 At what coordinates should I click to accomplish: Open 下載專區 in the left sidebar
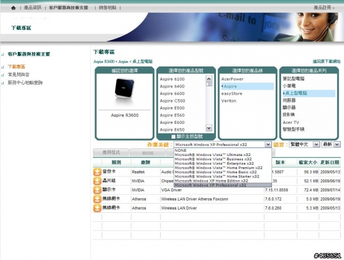(17, 67)
